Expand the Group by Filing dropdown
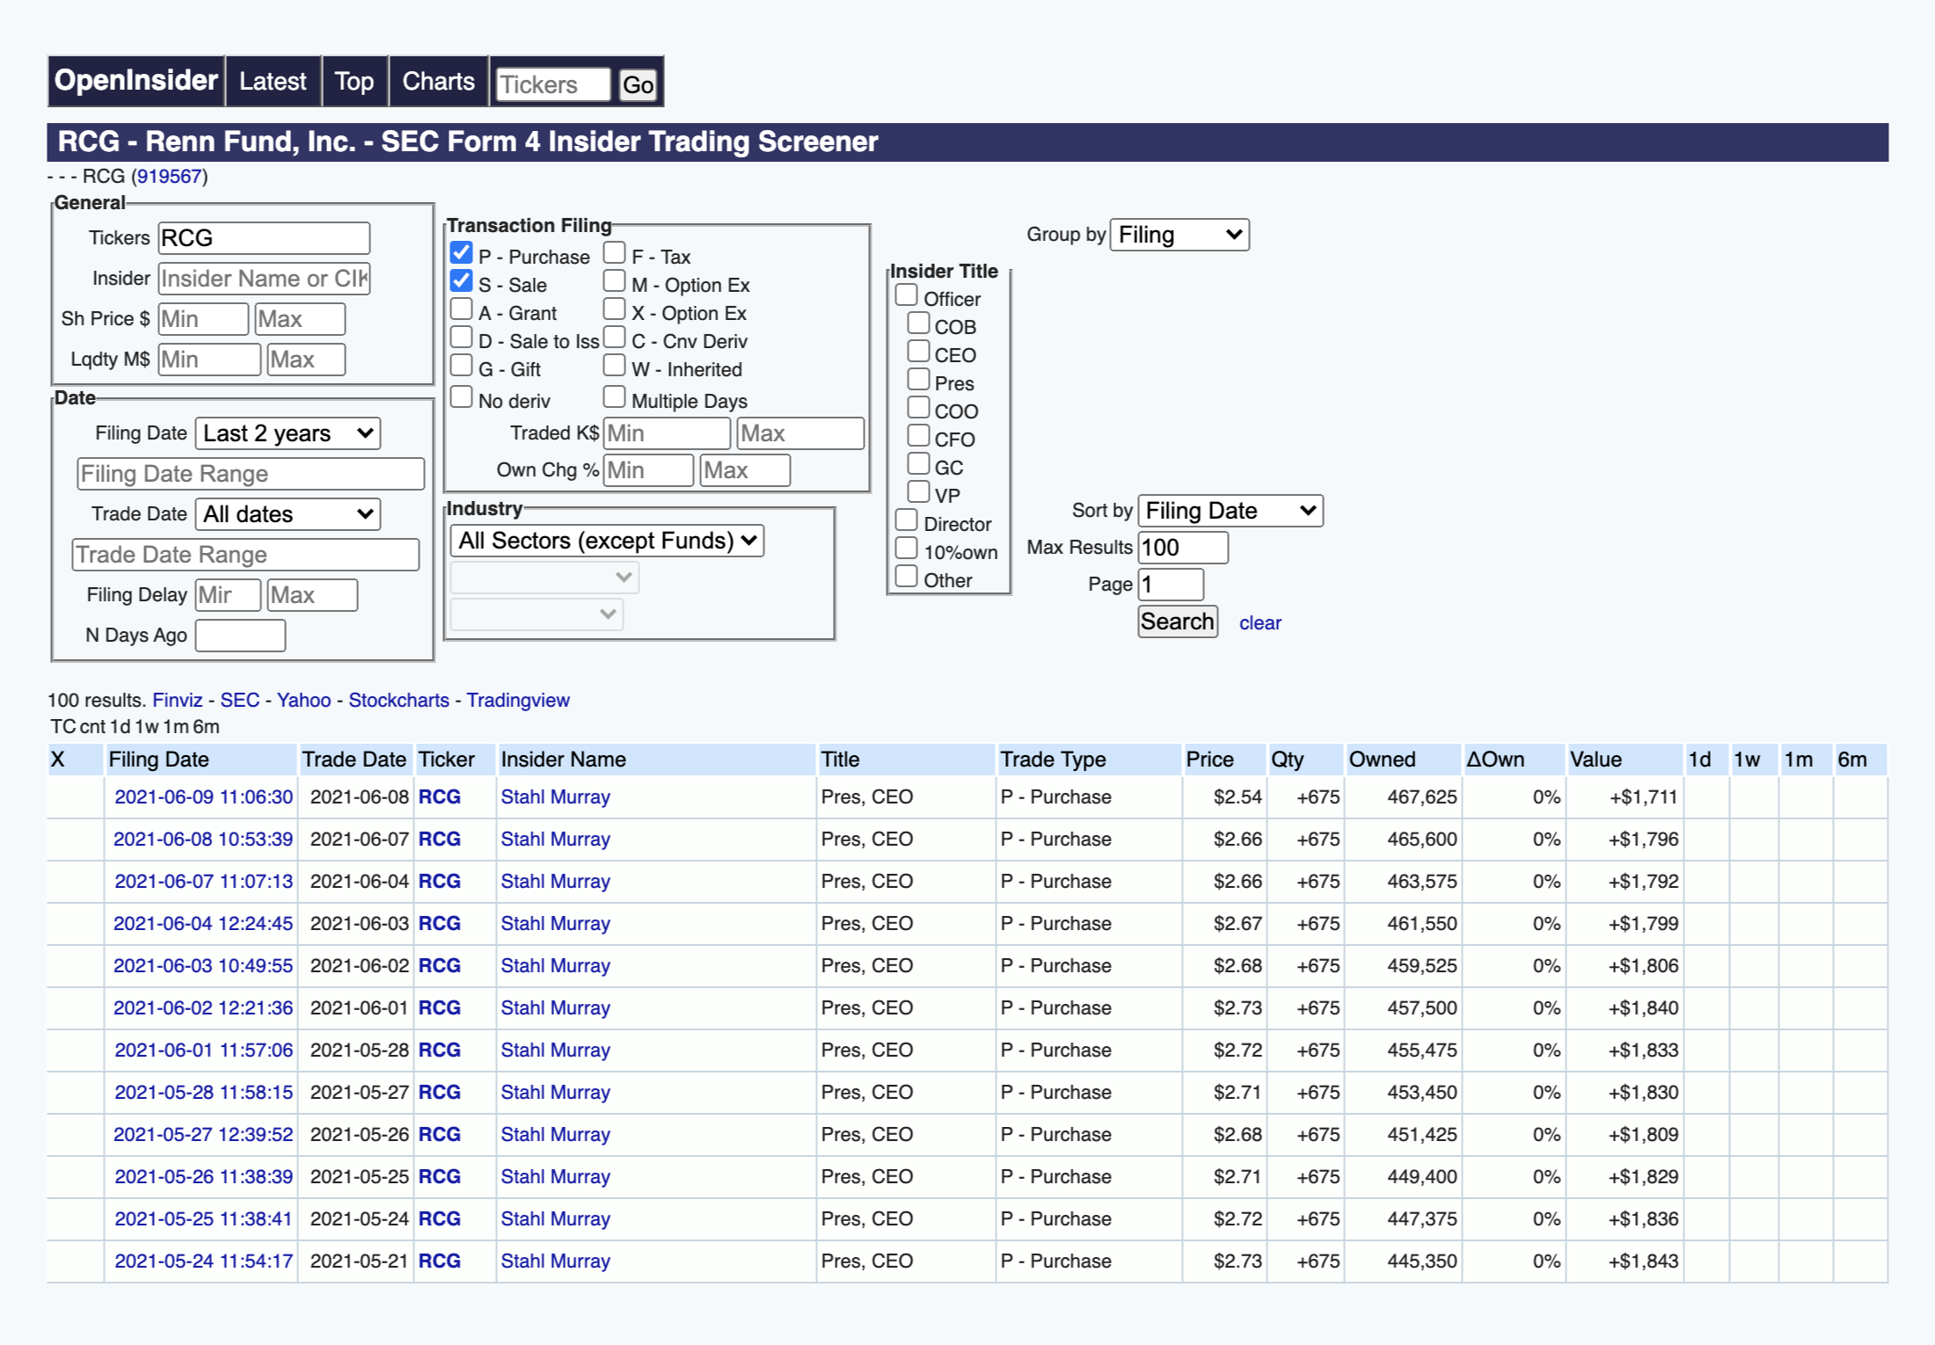This screenshot has height=1345, width=1935. pyautogui.click(x=1179, y=235)
